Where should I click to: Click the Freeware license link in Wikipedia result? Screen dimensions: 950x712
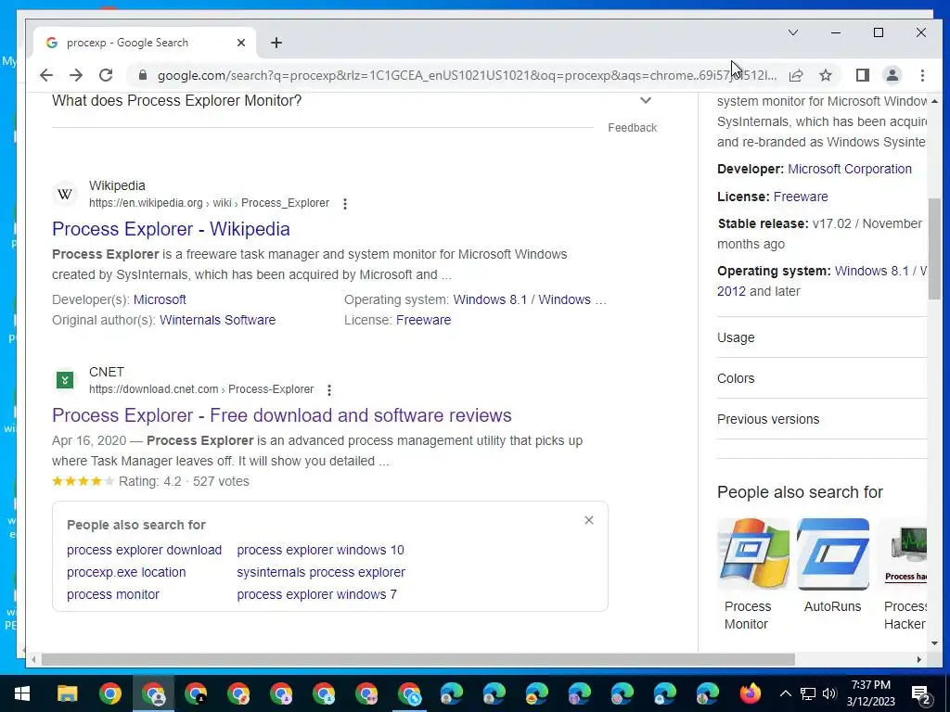tap(423, 320)
